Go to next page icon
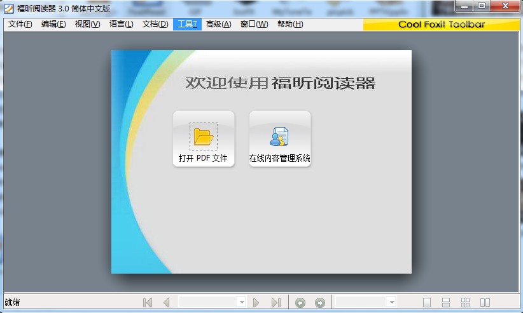 tap(256, 302)
